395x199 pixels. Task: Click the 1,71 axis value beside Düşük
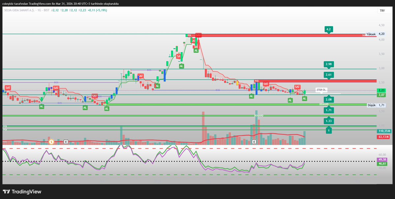tap(381, 105)
